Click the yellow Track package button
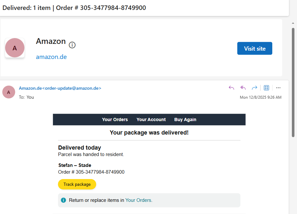 (77, 184)
